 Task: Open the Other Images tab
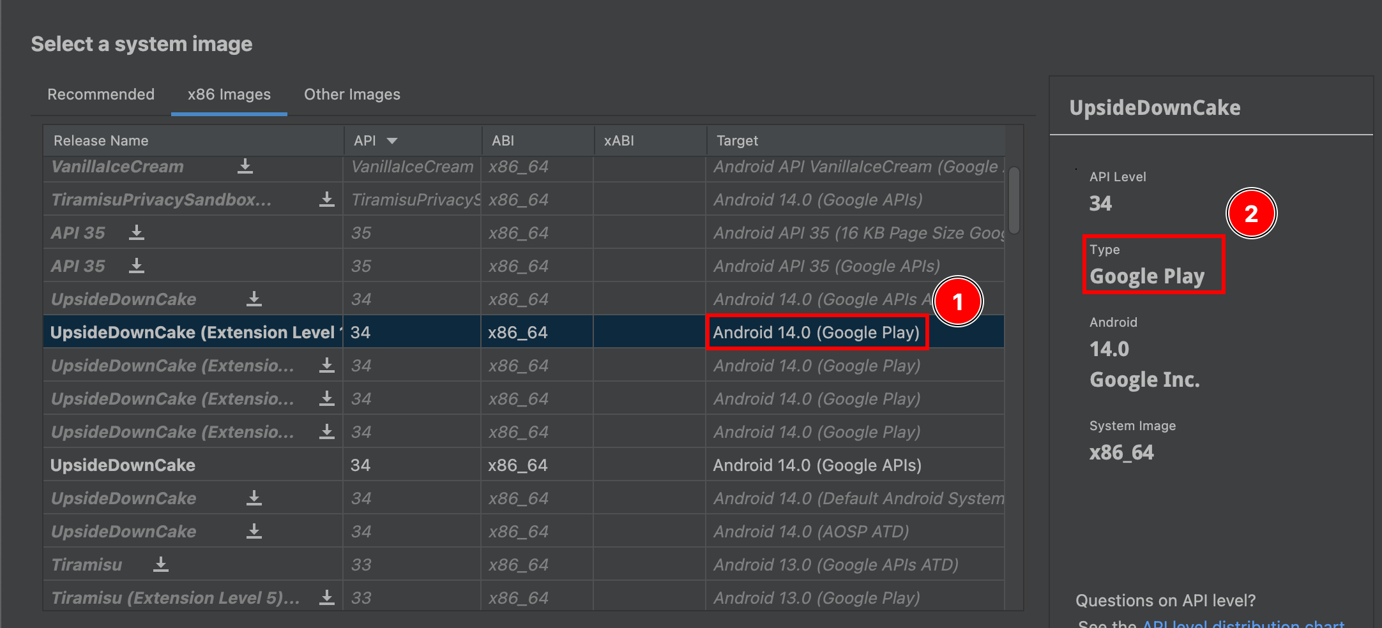click(x=352, y=94)
